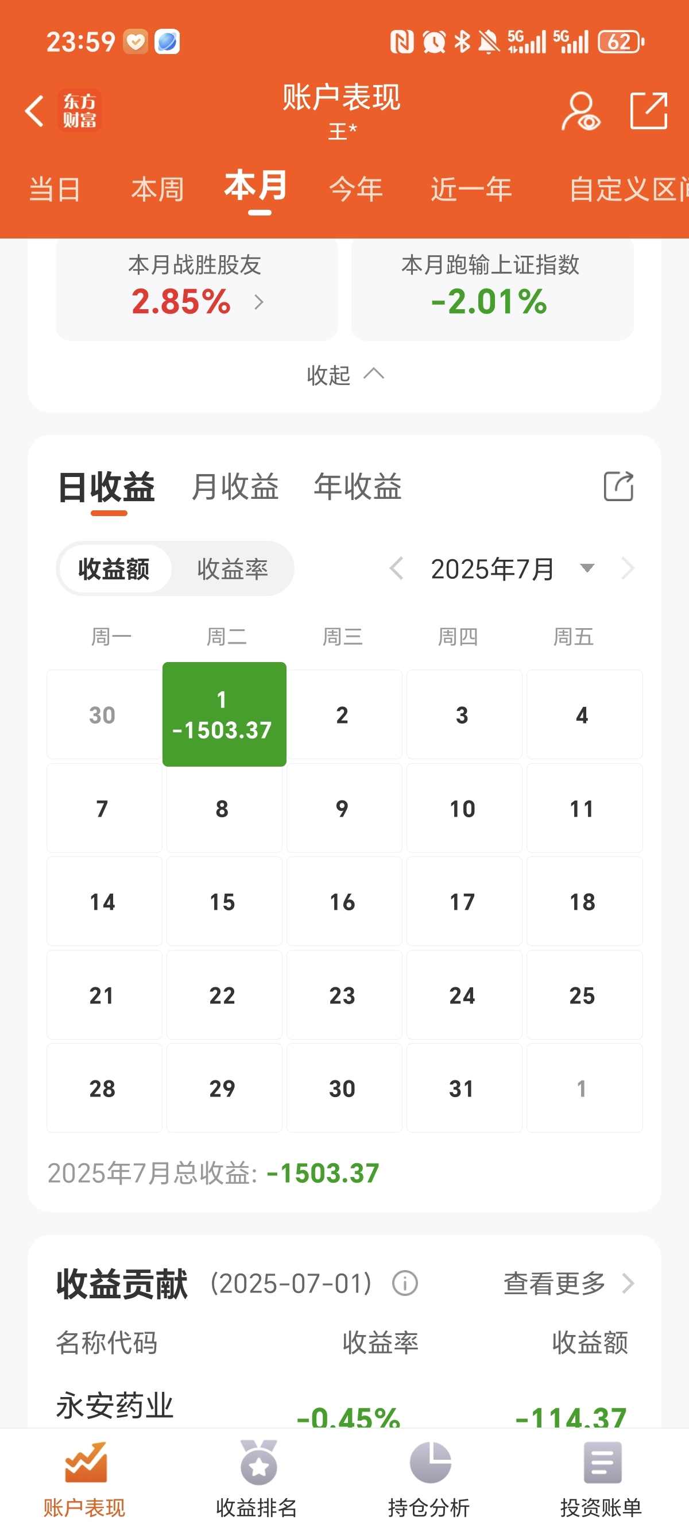The image size is (689, 1531).
Task: Go to previous month arrow
Action: point(396,569)
